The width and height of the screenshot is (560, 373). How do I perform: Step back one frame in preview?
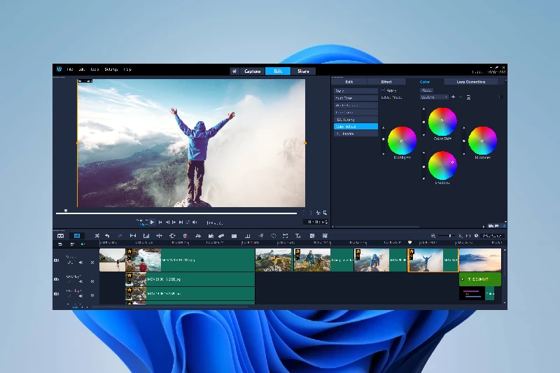pyautogui.click(x=167, y=222)
